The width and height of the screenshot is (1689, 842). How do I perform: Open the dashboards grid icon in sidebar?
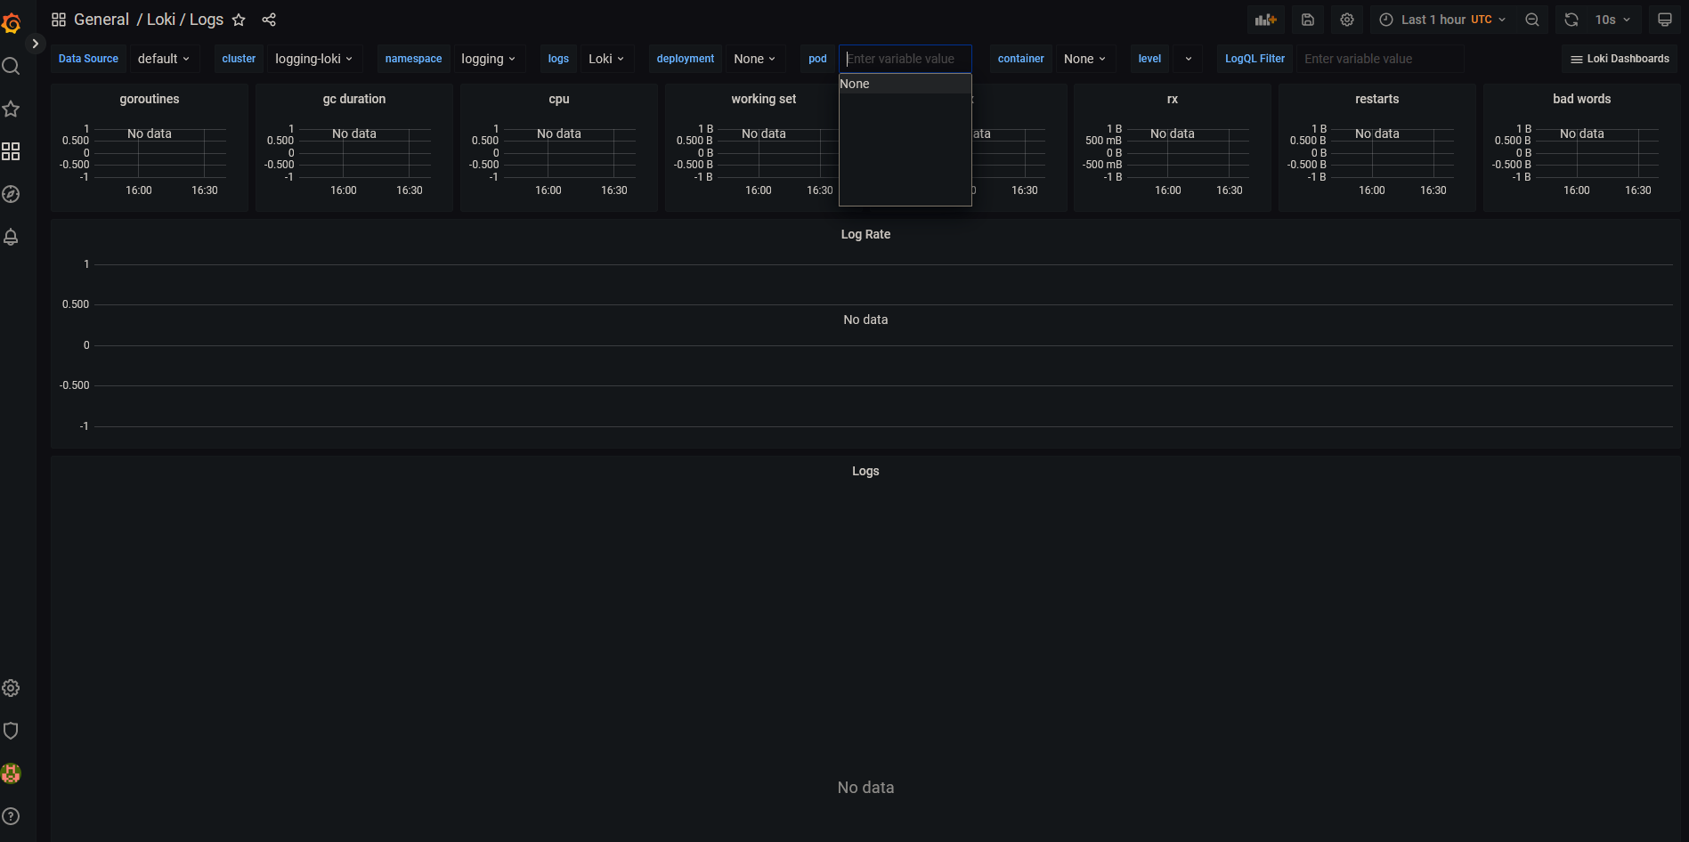tap(12, 151)
